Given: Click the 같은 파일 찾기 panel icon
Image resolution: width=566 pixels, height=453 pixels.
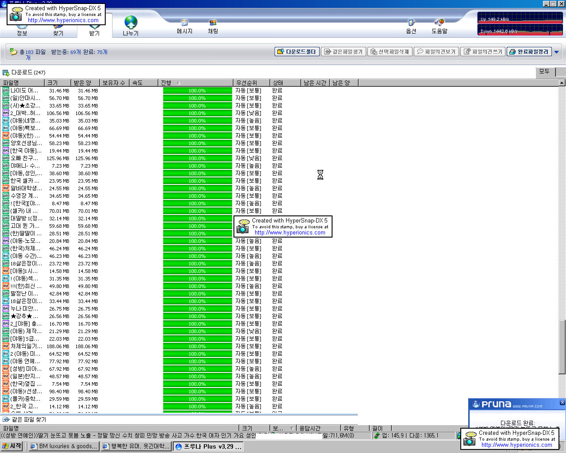Looking at the screenshot, I should pos(6,419).
